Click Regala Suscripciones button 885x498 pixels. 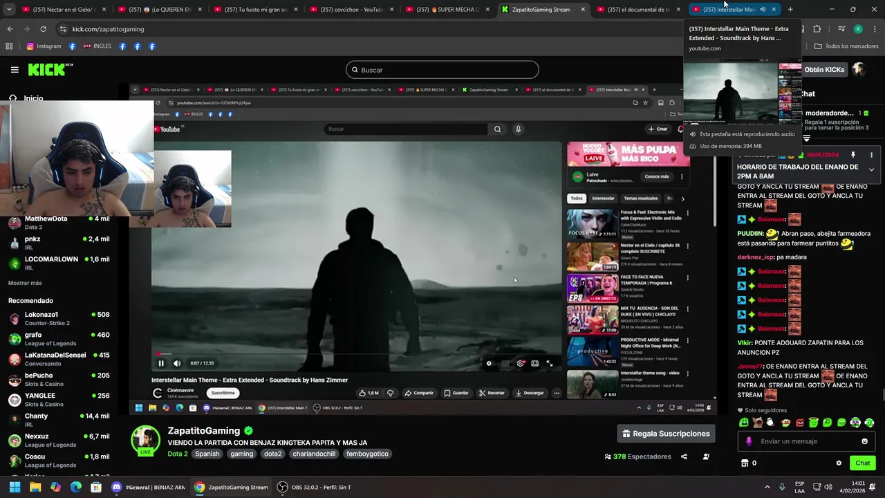pos(666,434)
